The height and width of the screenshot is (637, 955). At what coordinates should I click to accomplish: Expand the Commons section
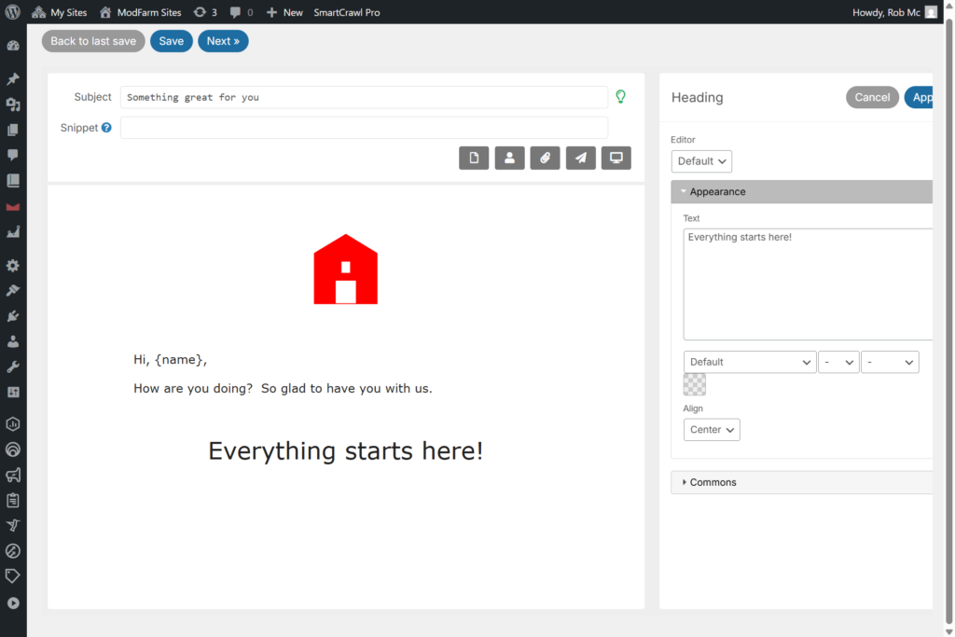pos(713,482)
